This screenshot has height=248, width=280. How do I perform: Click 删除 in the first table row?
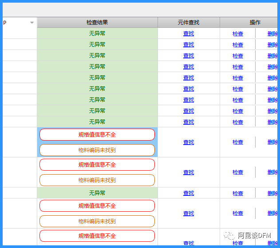click(272, 34)
